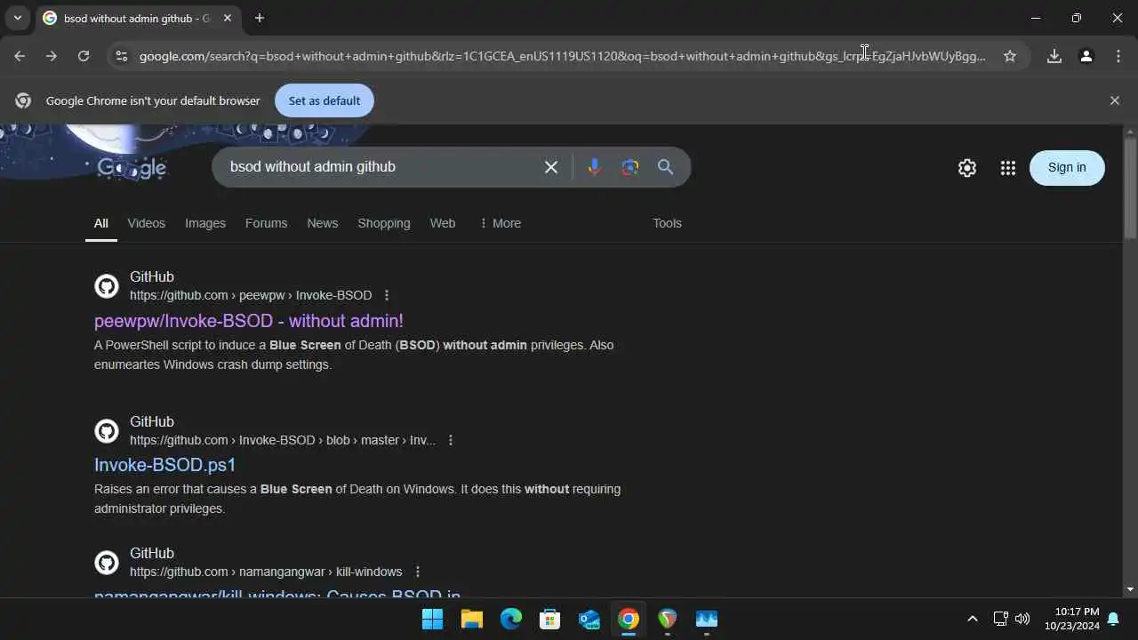This screenshot has height=640, width=1138.
Task: Open Chrome downloads
Action: point(1054,56)
